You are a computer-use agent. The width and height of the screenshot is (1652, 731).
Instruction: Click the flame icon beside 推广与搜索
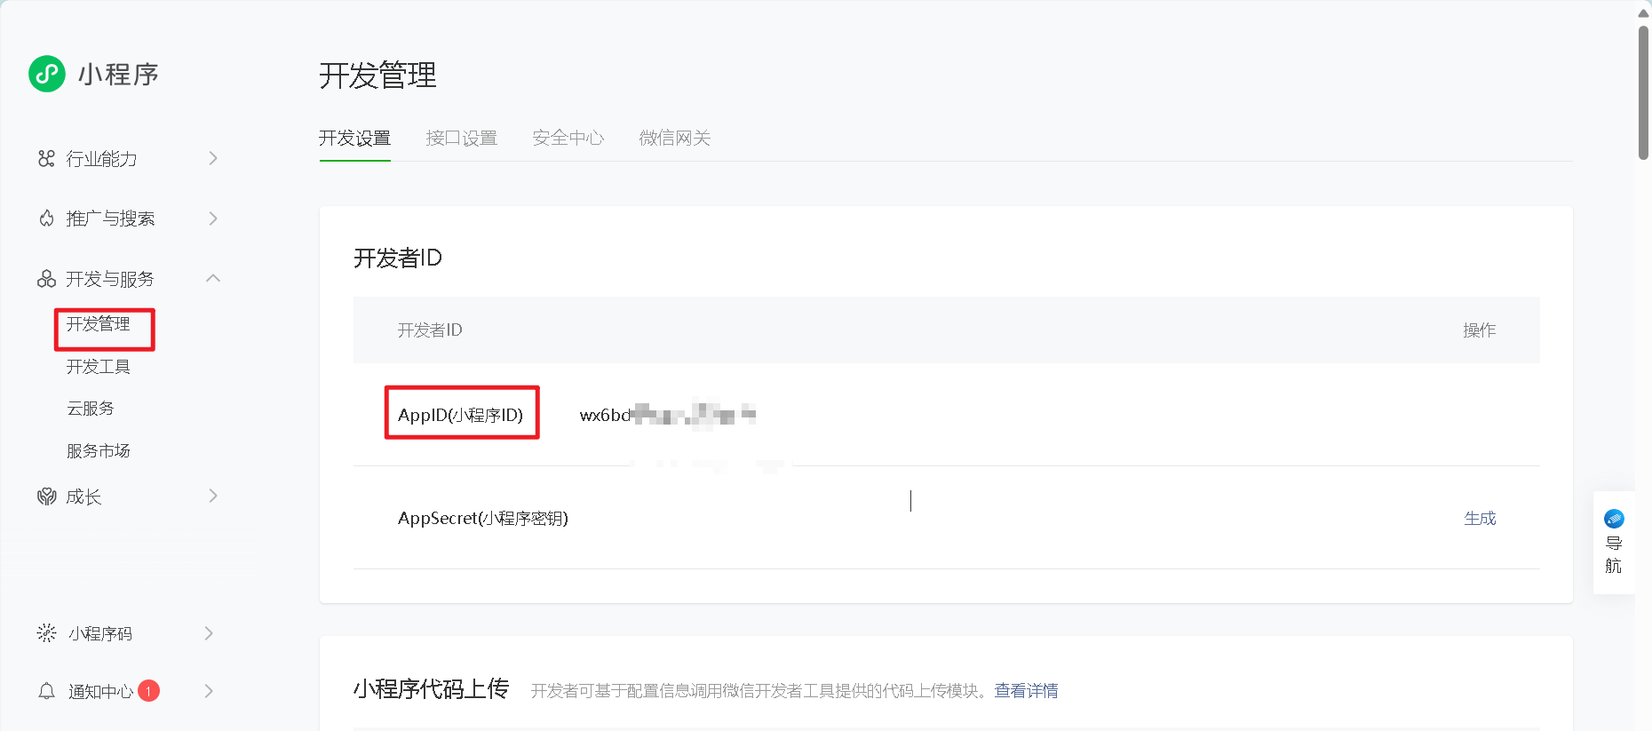tap(46, 219)
